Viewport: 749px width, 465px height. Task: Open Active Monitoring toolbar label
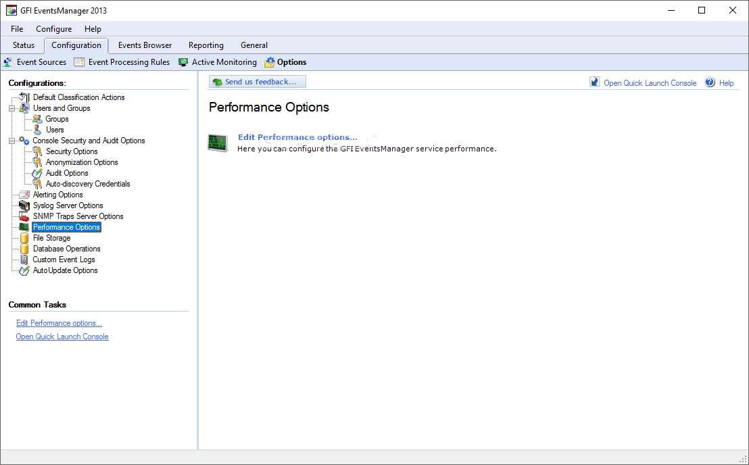pos(224,62)
